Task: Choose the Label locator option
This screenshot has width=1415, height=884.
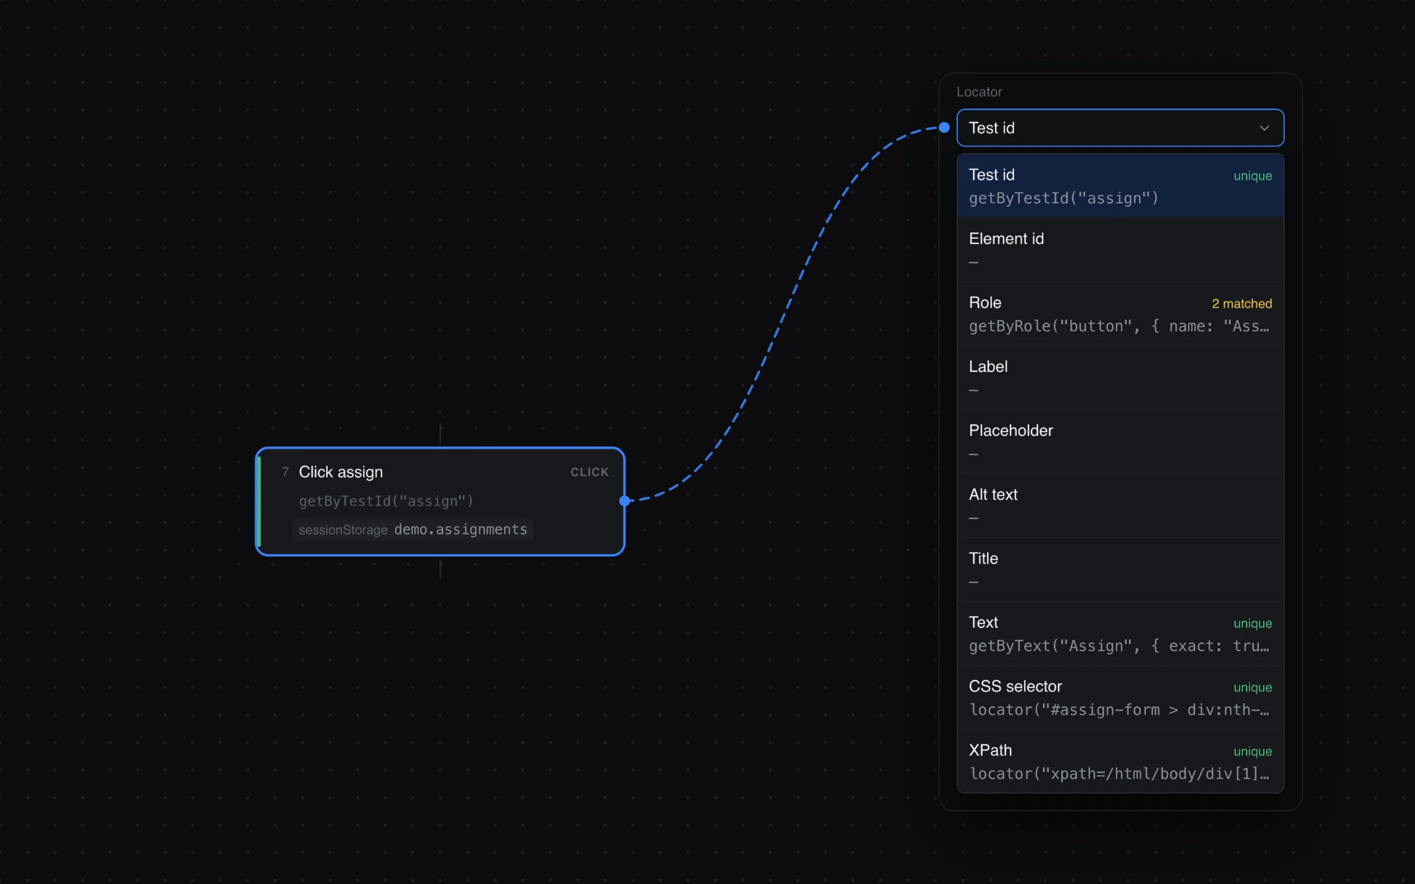Action: (x=1120, y=378)
